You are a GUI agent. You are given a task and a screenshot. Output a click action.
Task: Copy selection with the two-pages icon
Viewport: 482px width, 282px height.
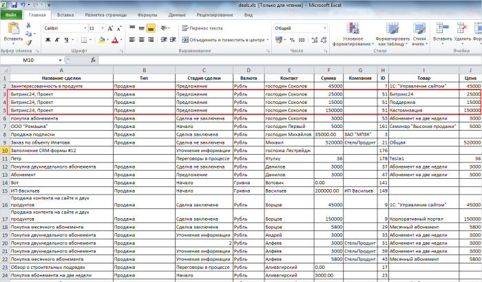pyautogui.click(x=28, y=34)
